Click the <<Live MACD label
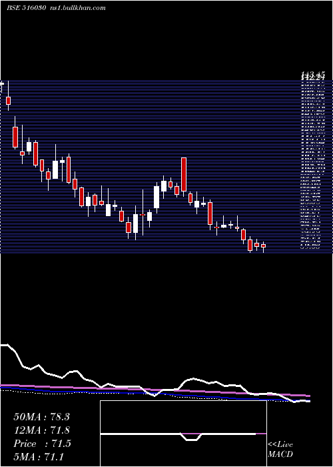The height and width of the screenshot is (467, 333). point(280,450)
